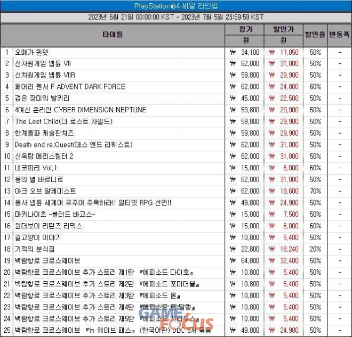Screen dimensions: 352x337
Task: Select the 60% discount for 네코파라 Vol.1
Action: tap(315, 168)
